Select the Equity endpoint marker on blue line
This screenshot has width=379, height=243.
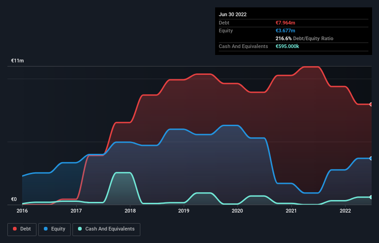pyautogui.click(x=371, y=158)
